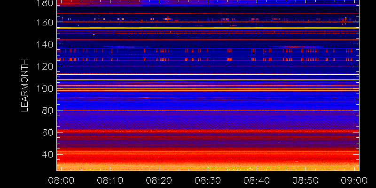Click the 08:30 time axis label

(x=208, y=180)
